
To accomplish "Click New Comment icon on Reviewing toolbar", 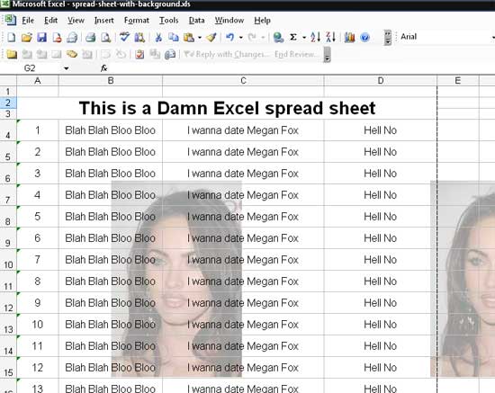I will pyautogui.click(x=12, y=54).
